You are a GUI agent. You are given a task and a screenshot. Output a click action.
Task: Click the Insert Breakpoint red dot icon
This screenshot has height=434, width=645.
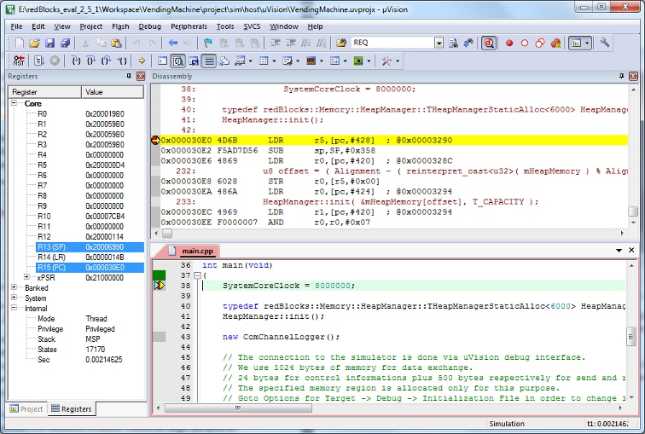click(x=509, y=43)
